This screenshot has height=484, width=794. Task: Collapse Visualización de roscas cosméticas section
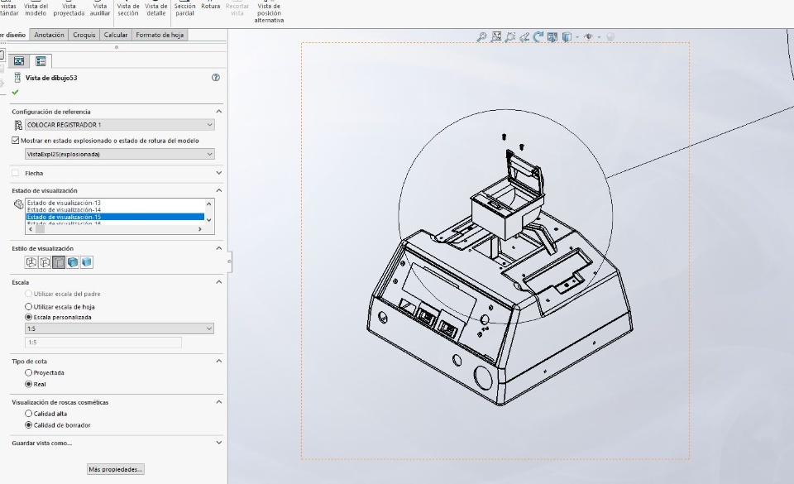coord(218,402)
